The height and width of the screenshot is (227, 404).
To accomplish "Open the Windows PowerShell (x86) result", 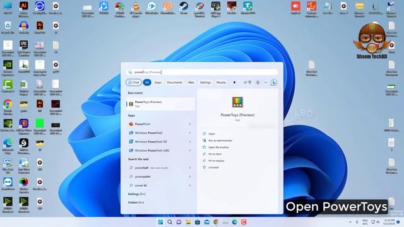I will (157, 150).
